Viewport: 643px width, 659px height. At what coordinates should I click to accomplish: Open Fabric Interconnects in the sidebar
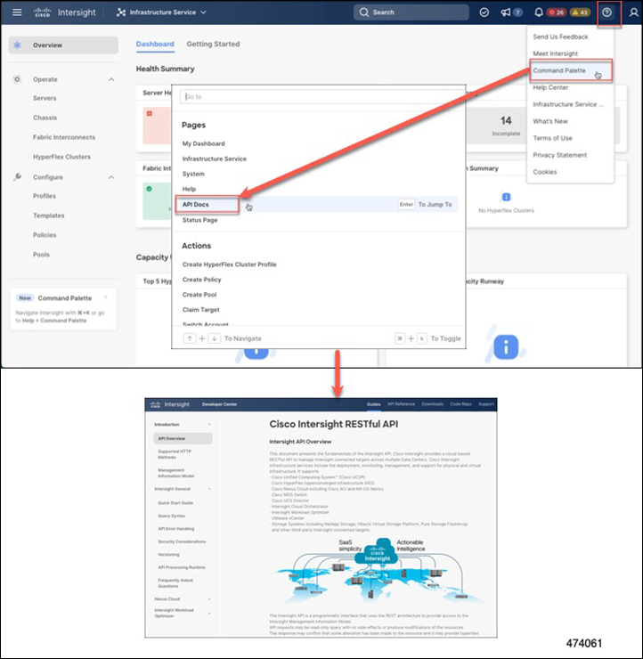tap(64, 137)
